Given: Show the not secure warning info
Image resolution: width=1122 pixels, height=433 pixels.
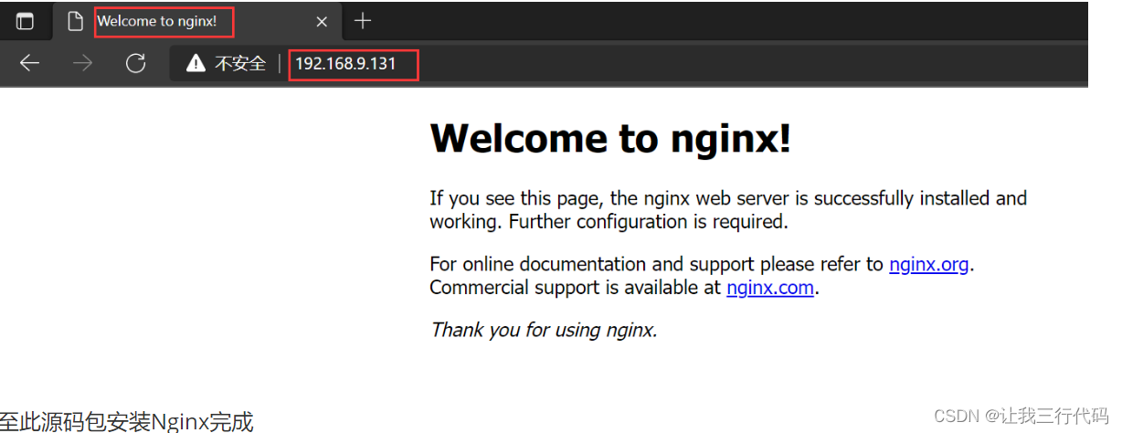Looking at the screenshot, I should pos(196,63).
